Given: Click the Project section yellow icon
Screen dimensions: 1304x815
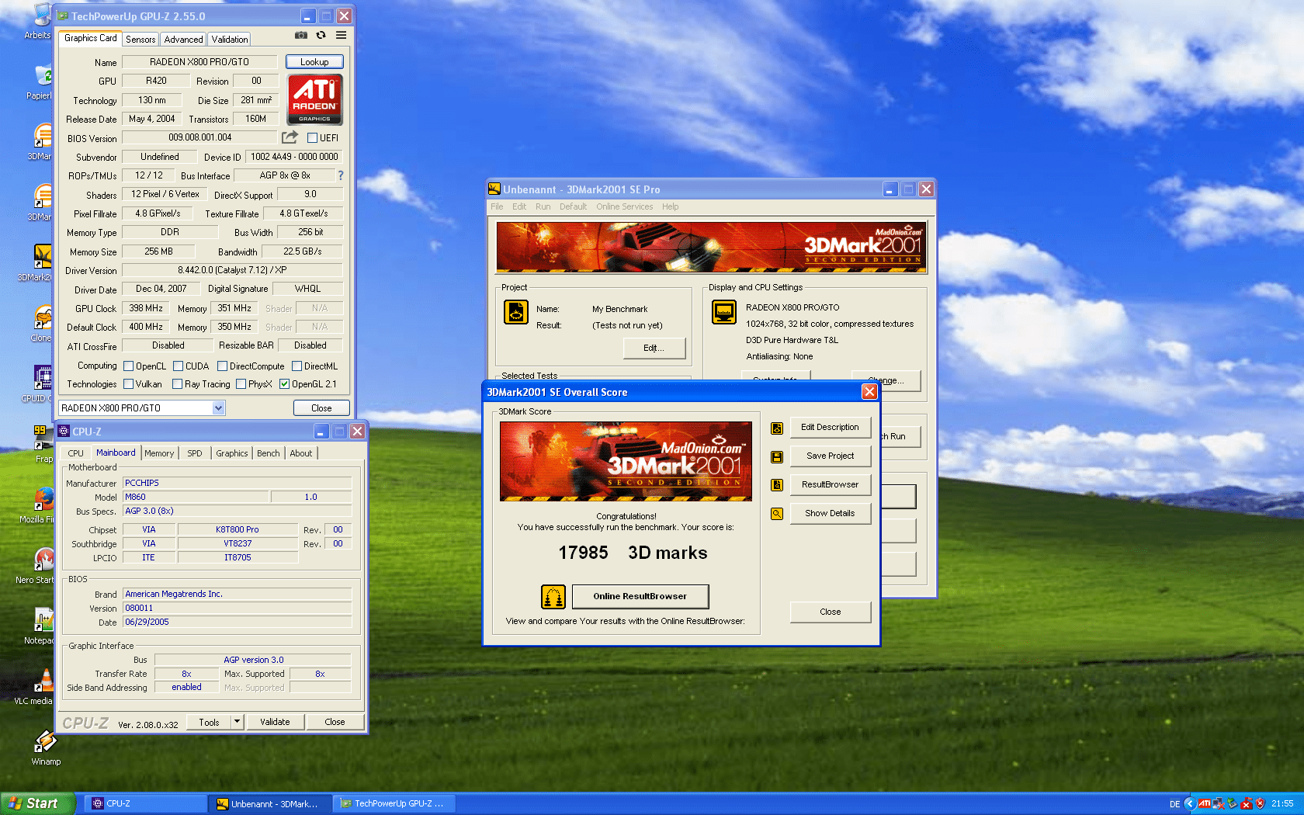Looking at the screenshot, I should tap(516, 312).
